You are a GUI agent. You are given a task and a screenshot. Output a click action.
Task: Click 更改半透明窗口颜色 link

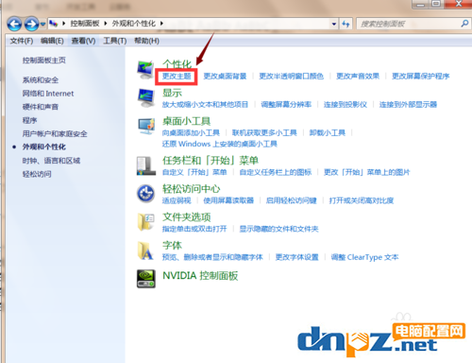[291, 77]
